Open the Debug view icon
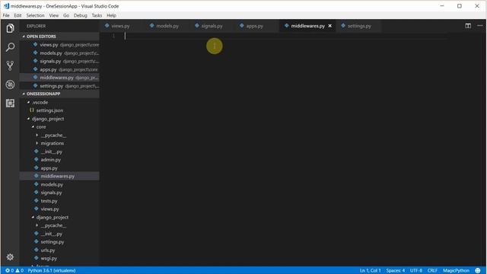The height and width of the screenshot is (274, 487). (x=10, y=84)
